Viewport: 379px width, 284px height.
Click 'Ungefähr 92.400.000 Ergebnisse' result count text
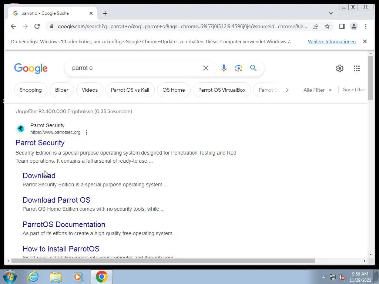tap(74, 111)
